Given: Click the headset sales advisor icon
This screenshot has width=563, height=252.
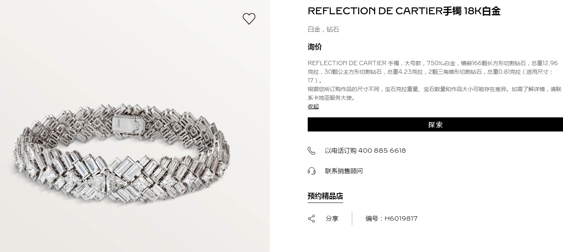Looking at the screenshot, I should tap(311, 171).
